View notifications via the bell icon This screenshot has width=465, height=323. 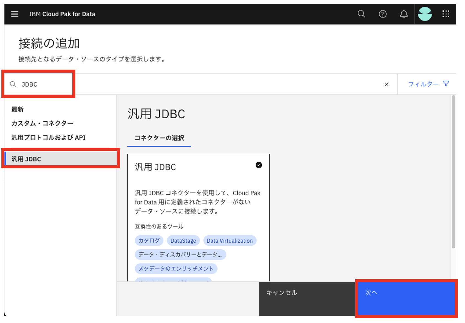click(x=404, y=14)
